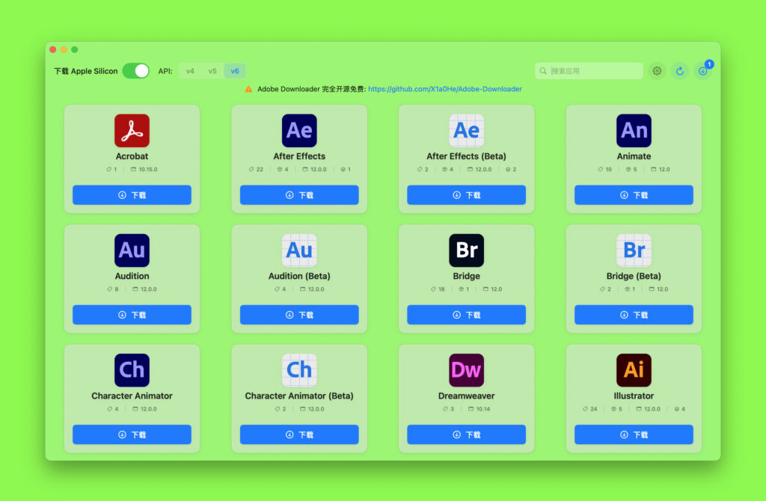The height and width of the screenshot is (501, 766).
Task: Click the download button under Illustrator
Action: pyautogui.click(x=634, y=434)
